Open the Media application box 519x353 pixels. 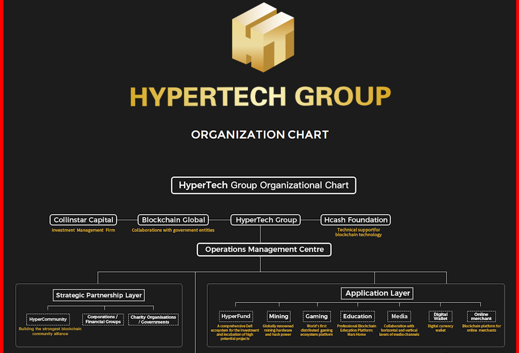coord(399,316)
